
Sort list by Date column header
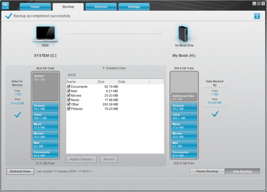pyautogui.click(x=133, y=82)
